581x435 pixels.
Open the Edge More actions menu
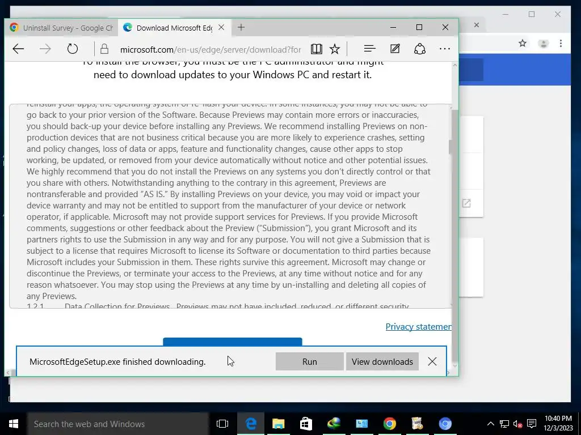coord(445,49)
